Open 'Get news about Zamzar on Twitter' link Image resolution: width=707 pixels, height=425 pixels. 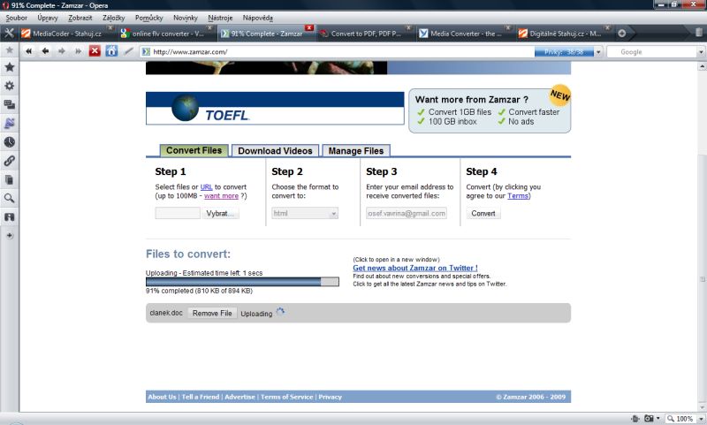(x=414, y=268)
